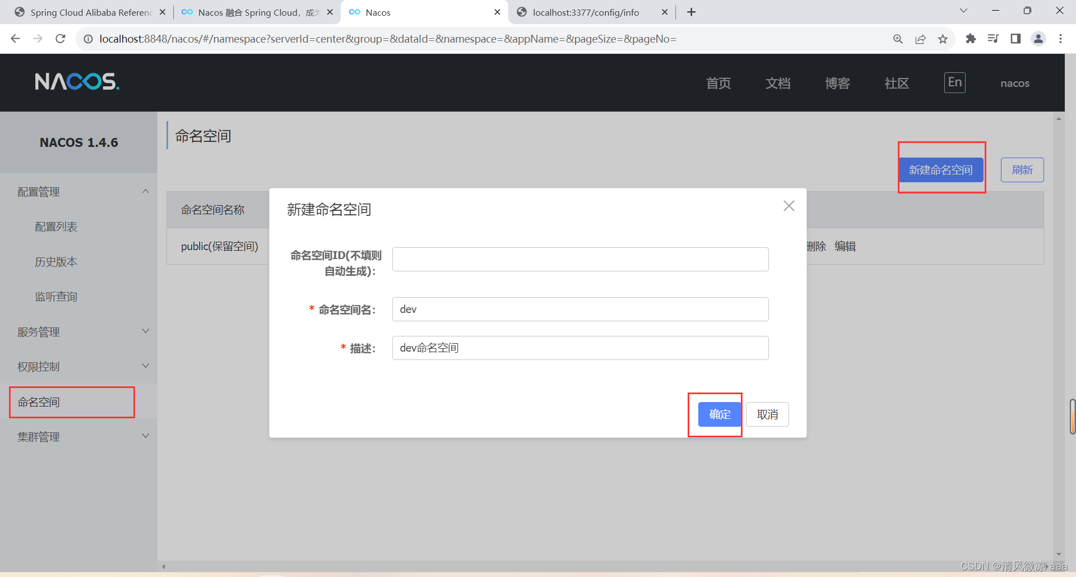This screenshot has height=577, width=1076.
Task: Close the Nacos 融合 Spring Cloud tab
Action: click(330, 12)
